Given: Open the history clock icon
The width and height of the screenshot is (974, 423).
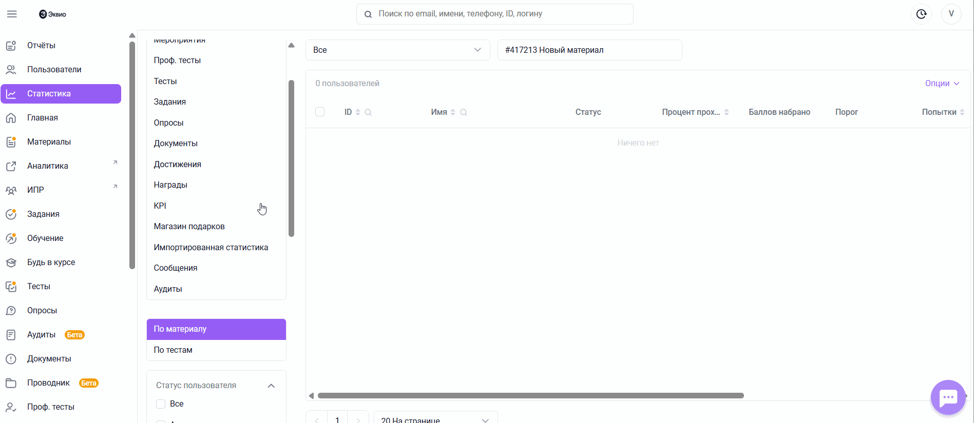Looking at the screenshot, I should (921, 14).
